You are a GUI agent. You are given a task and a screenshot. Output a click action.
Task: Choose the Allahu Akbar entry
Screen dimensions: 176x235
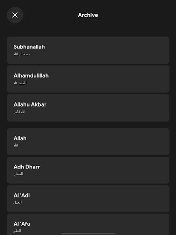30,104
